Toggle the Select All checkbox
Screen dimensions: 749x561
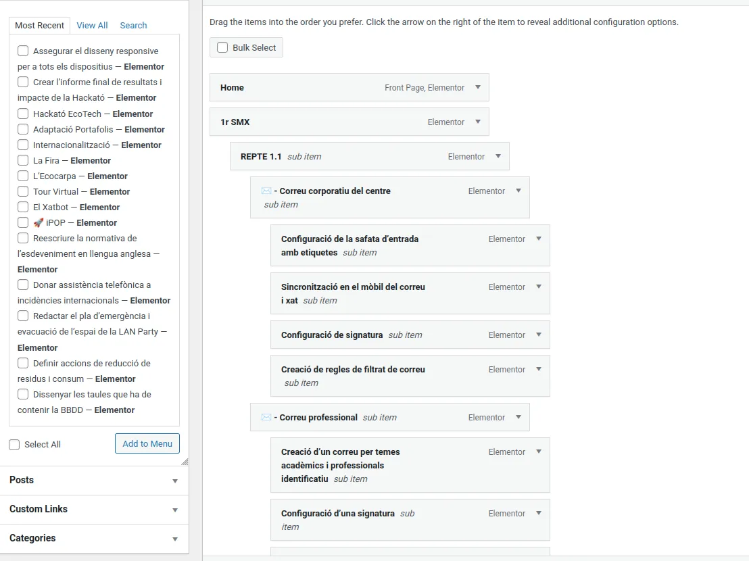(14, 445)
